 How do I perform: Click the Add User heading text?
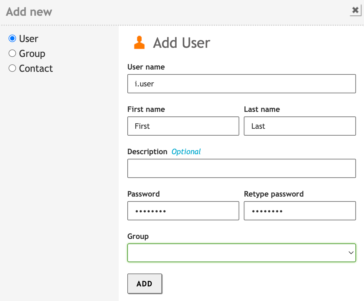181,43
